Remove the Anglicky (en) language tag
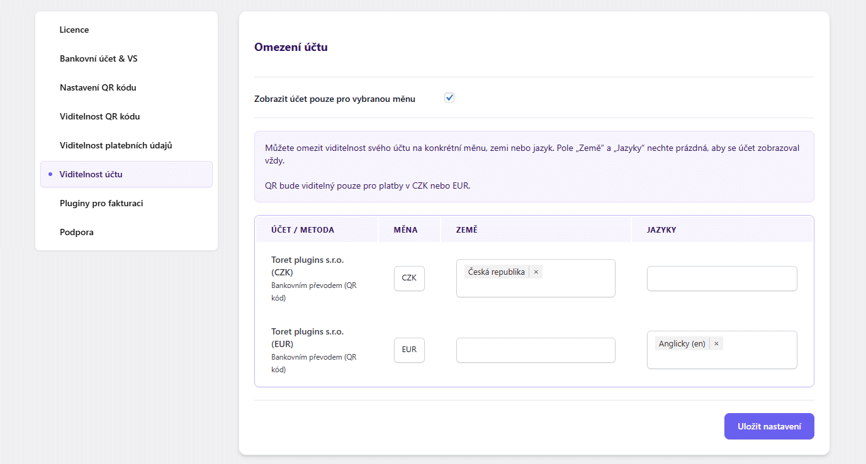 (x=716, y=344)
